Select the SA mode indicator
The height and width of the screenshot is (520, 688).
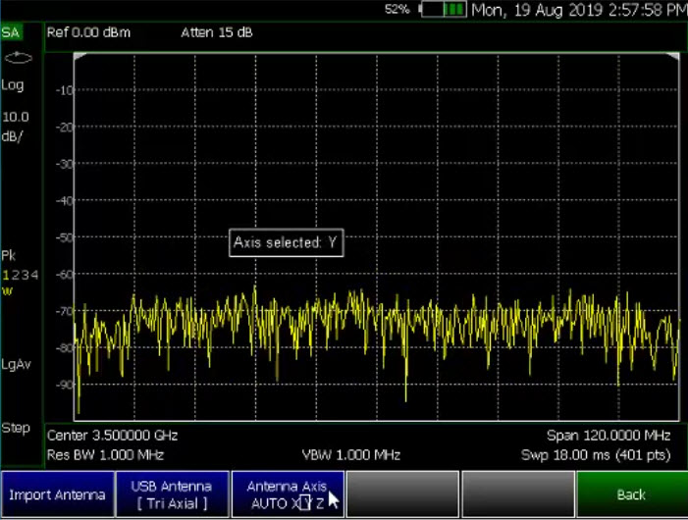(x=11, y=32)
